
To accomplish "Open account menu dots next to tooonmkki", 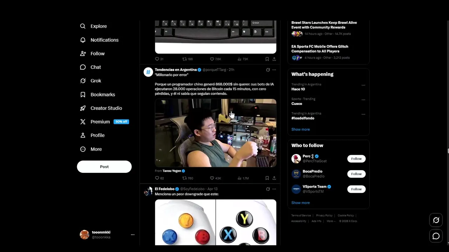I will coord(133,234).
